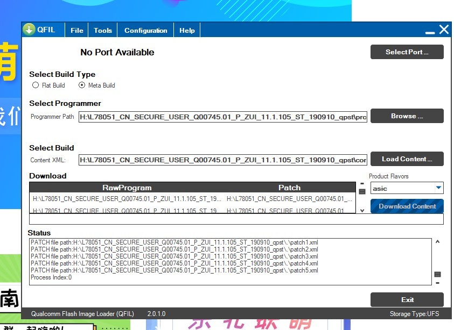The image size is (454, 330).
Task: Select the Meta Build radio button
Action: click(x=82, y=85)
